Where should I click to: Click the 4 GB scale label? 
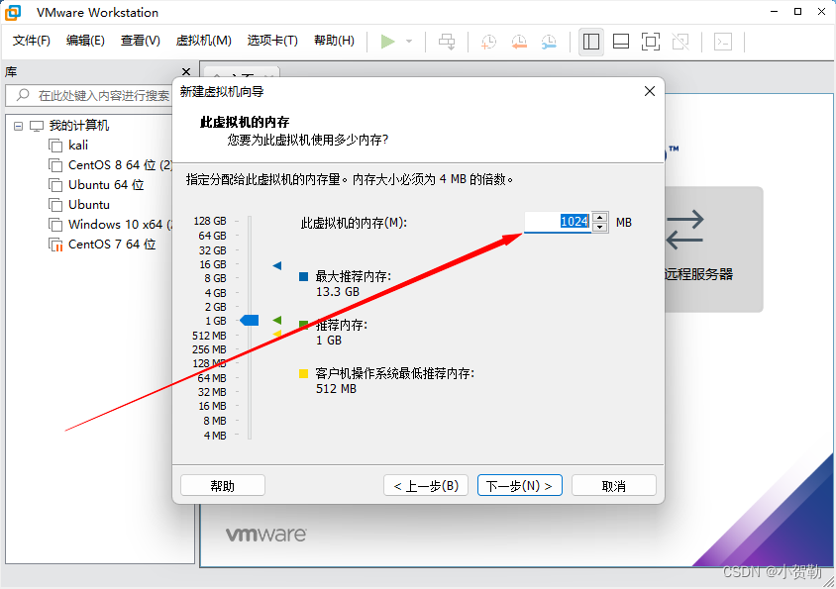pos(215,293)
